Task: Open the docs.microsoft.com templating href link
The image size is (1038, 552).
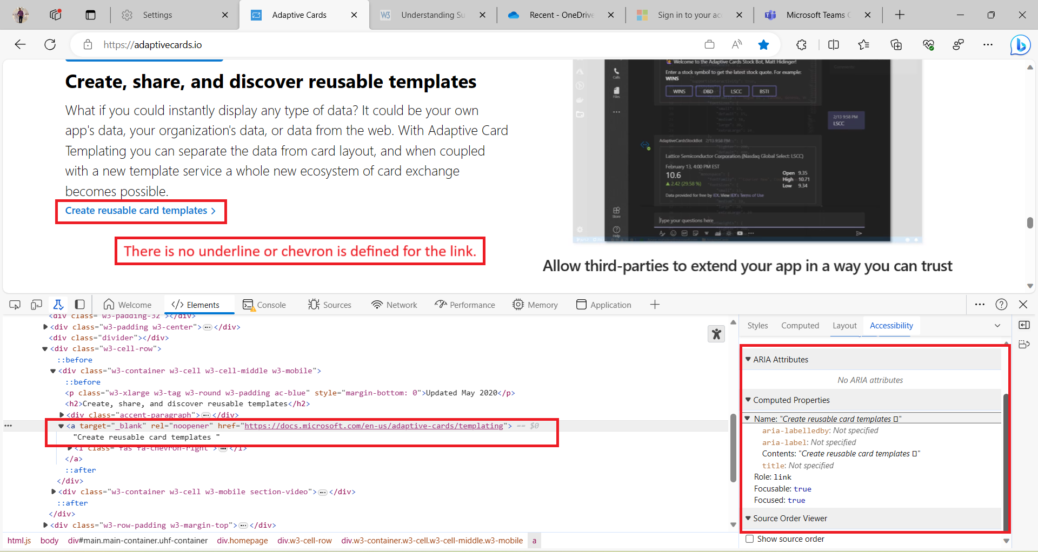Action: [x=374, y=426]
